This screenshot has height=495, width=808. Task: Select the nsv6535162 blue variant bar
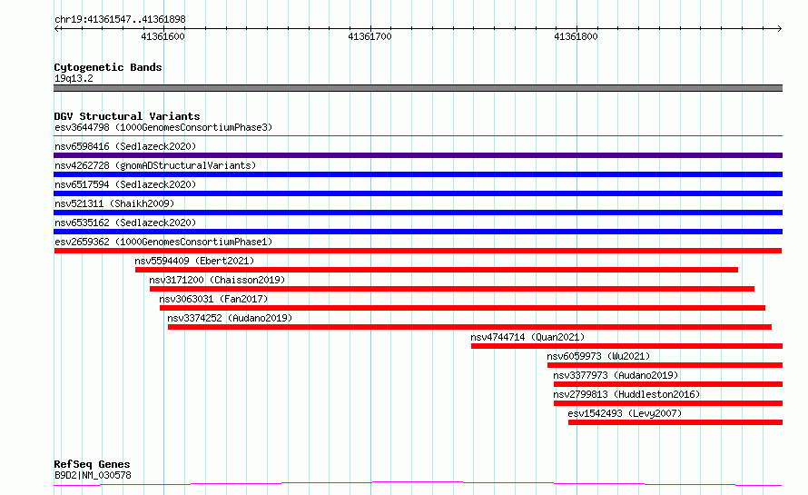point(418,232)
